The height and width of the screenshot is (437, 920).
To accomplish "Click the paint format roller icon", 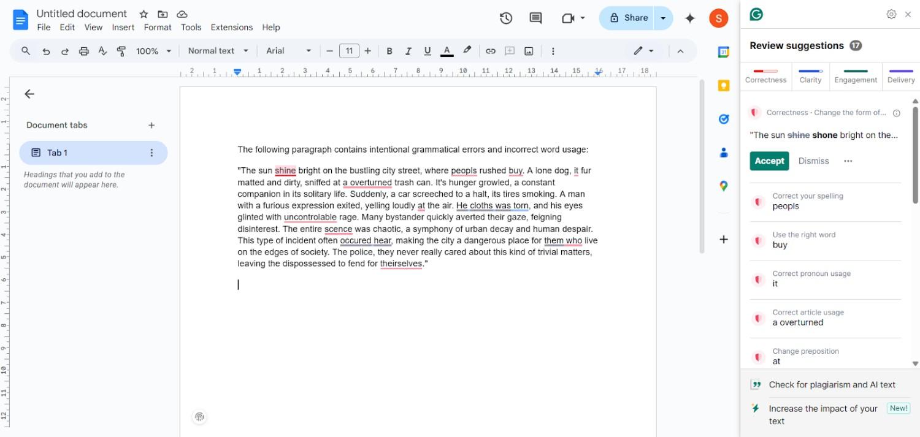I will 121,51.
